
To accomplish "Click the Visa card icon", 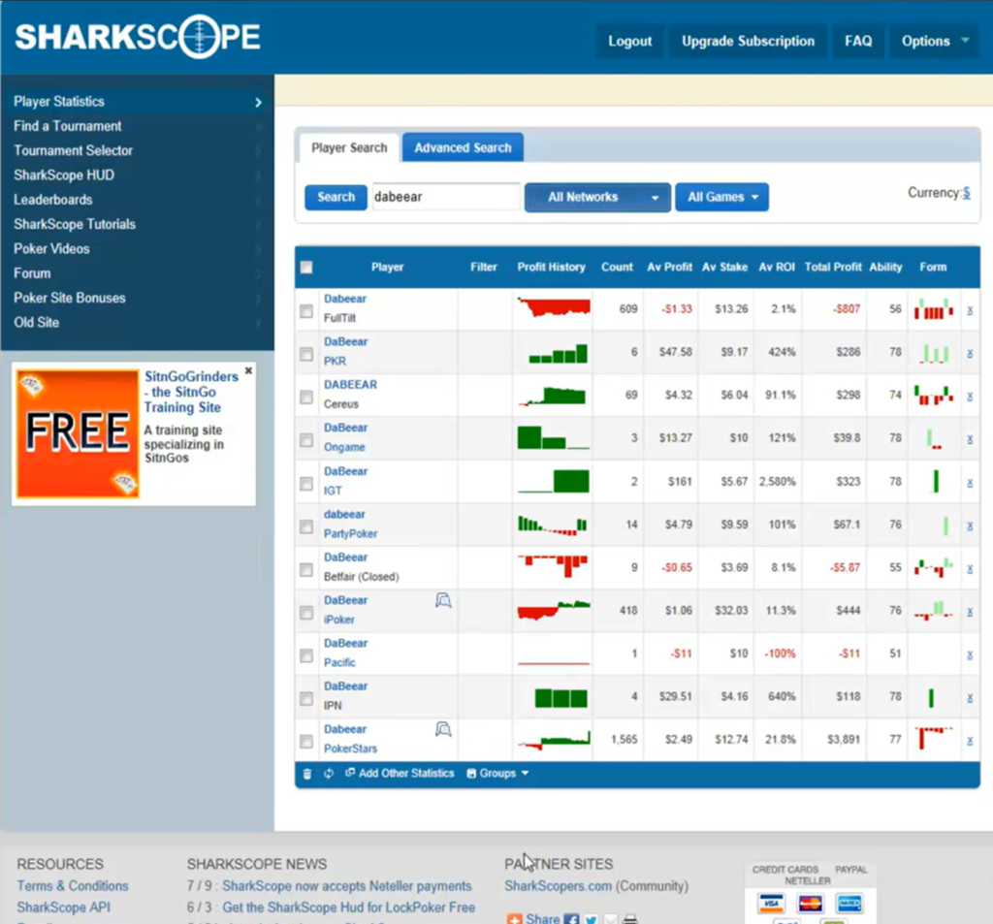I will tap(771, 903).
